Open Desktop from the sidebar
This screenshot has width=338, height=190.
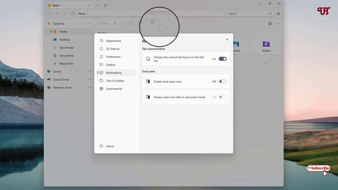pos(69,40)
